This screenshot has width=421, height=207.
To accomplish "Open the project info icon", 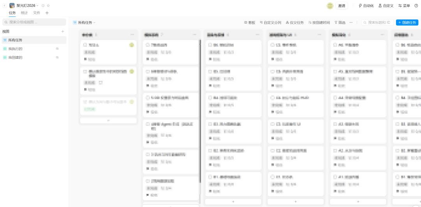I will (x=43, y=5).
